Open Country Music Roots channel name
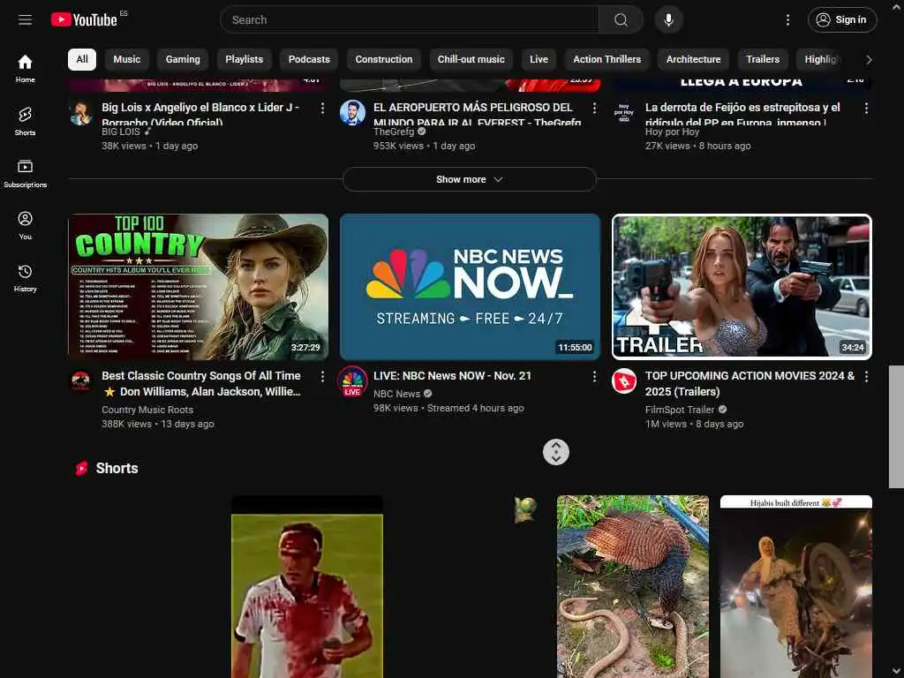This screenshot has width=904, height=678. tap(147, 410)
